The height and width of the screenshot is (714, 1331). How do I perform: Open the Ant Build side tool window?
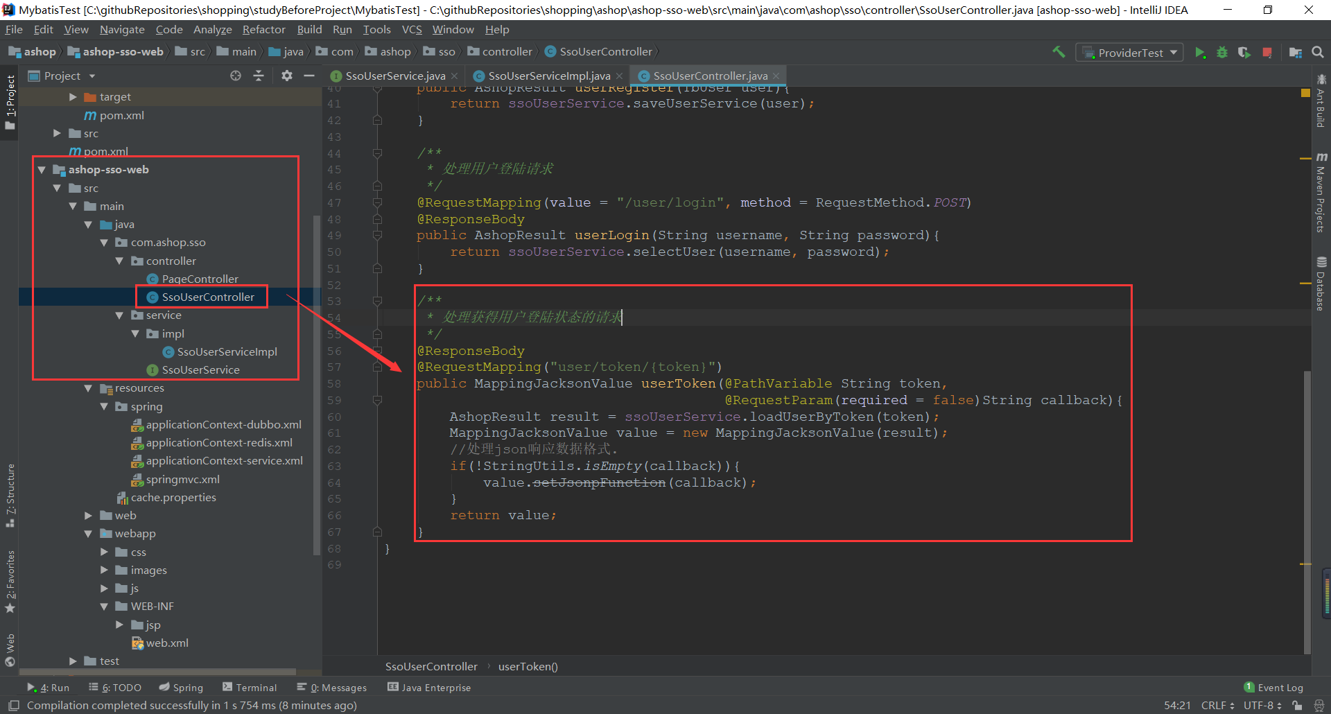pyautogui.click(x=1321, y=101)
